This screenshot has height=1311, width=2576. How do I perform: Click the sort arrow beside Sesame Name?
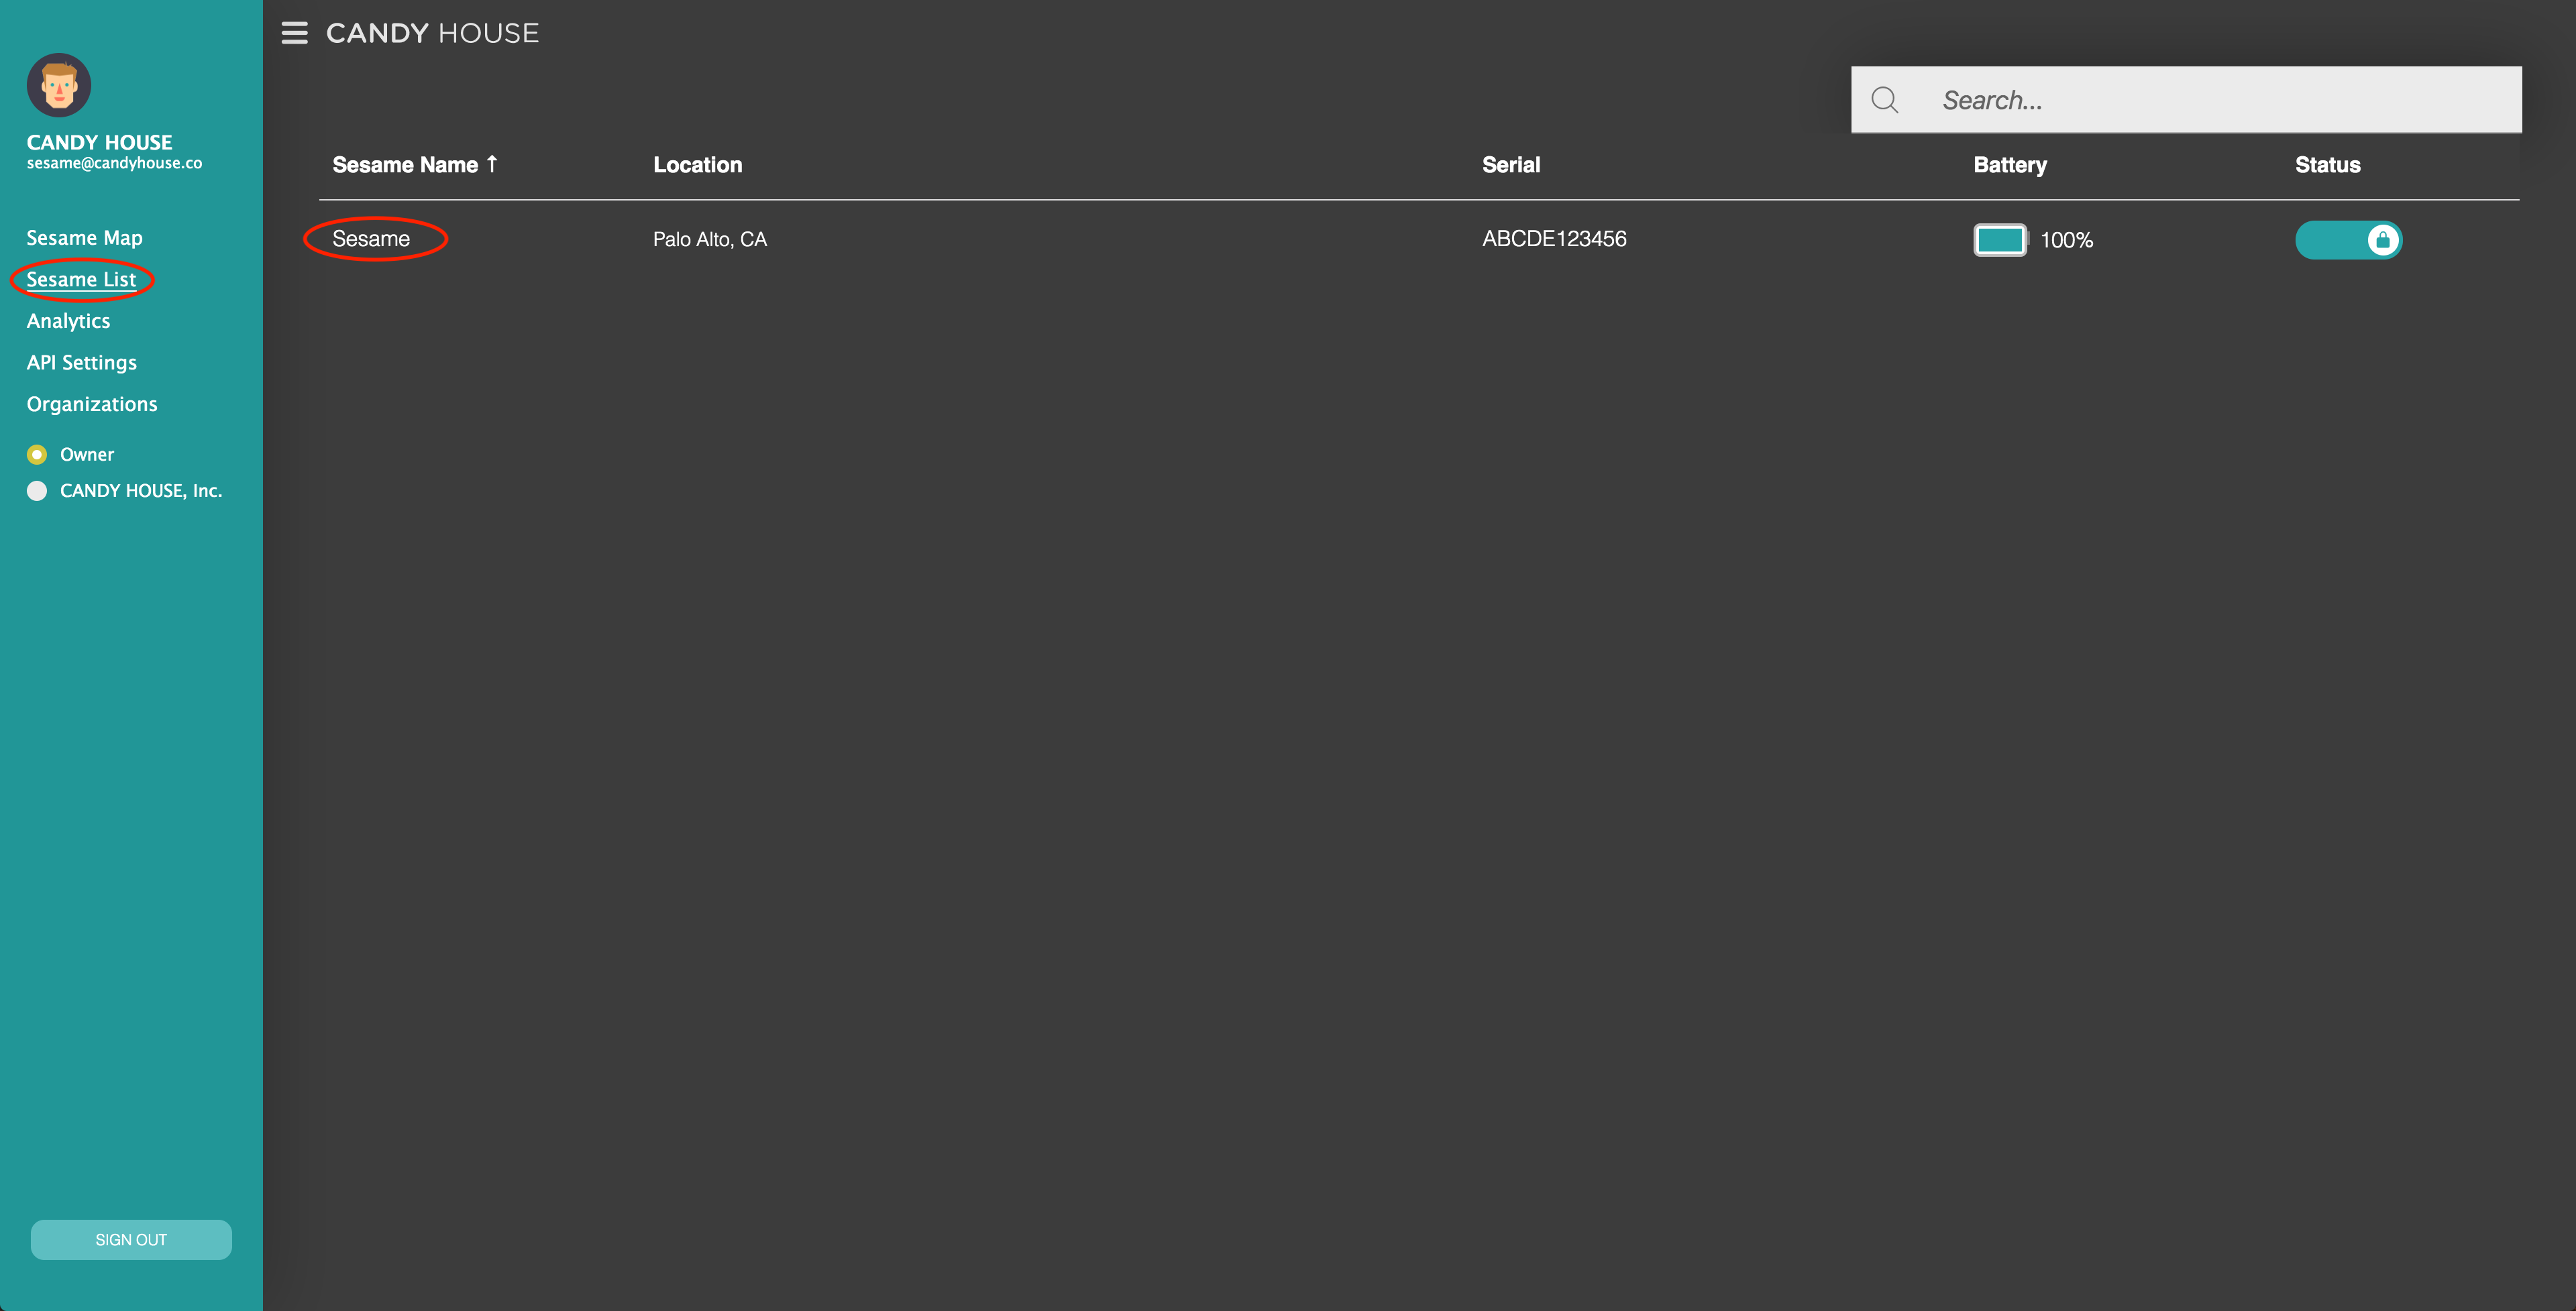coord(492,164)
